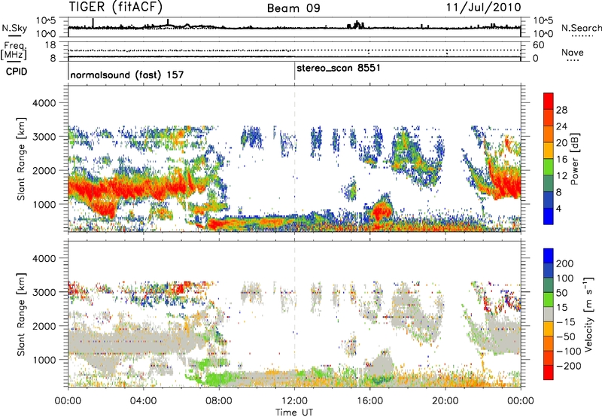602x417 pixels.
Task: Click the blue bottom swatch of the power colorbar
Action: coord(549,217)
